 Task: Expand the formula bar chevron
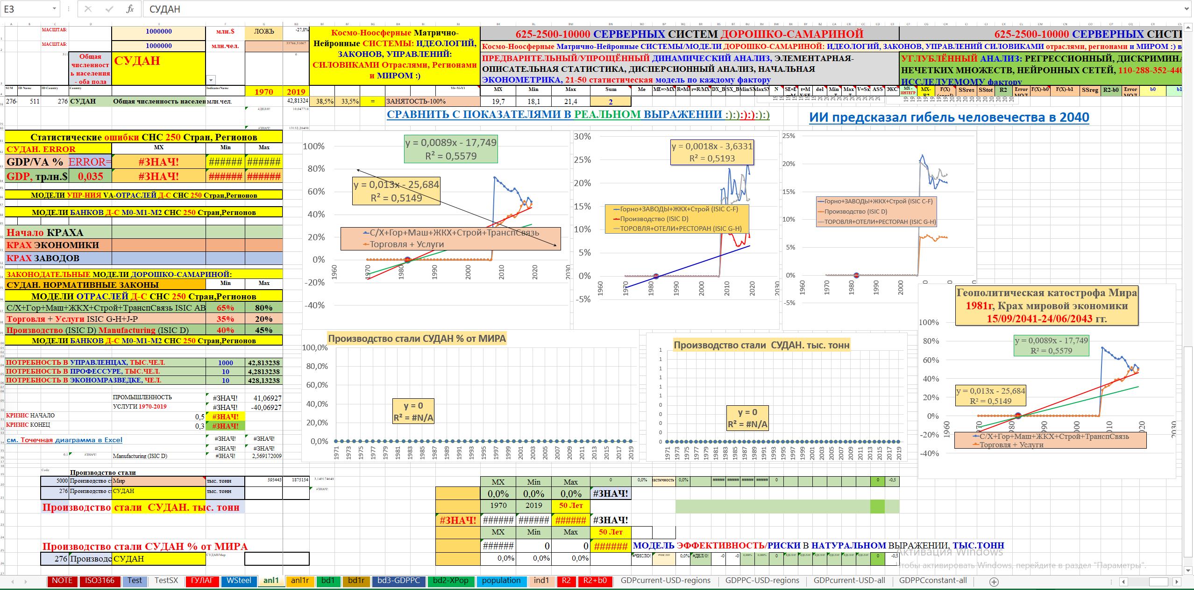tap(1187, 9)
